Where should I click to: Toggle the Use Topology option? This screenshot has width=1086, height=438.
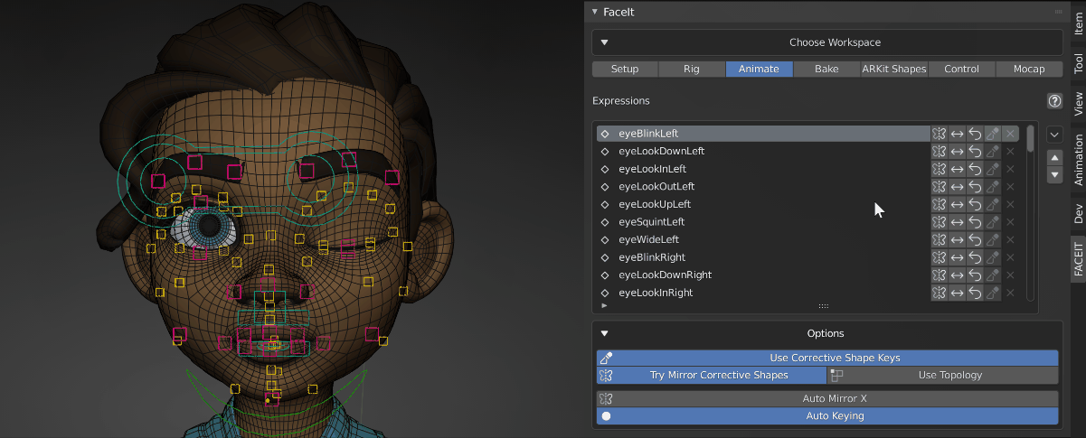click(x=942, y=375)
